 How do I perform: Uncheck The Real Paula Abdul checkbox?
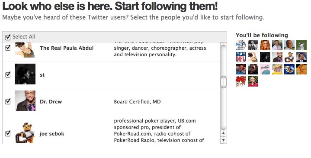point(8,48)
